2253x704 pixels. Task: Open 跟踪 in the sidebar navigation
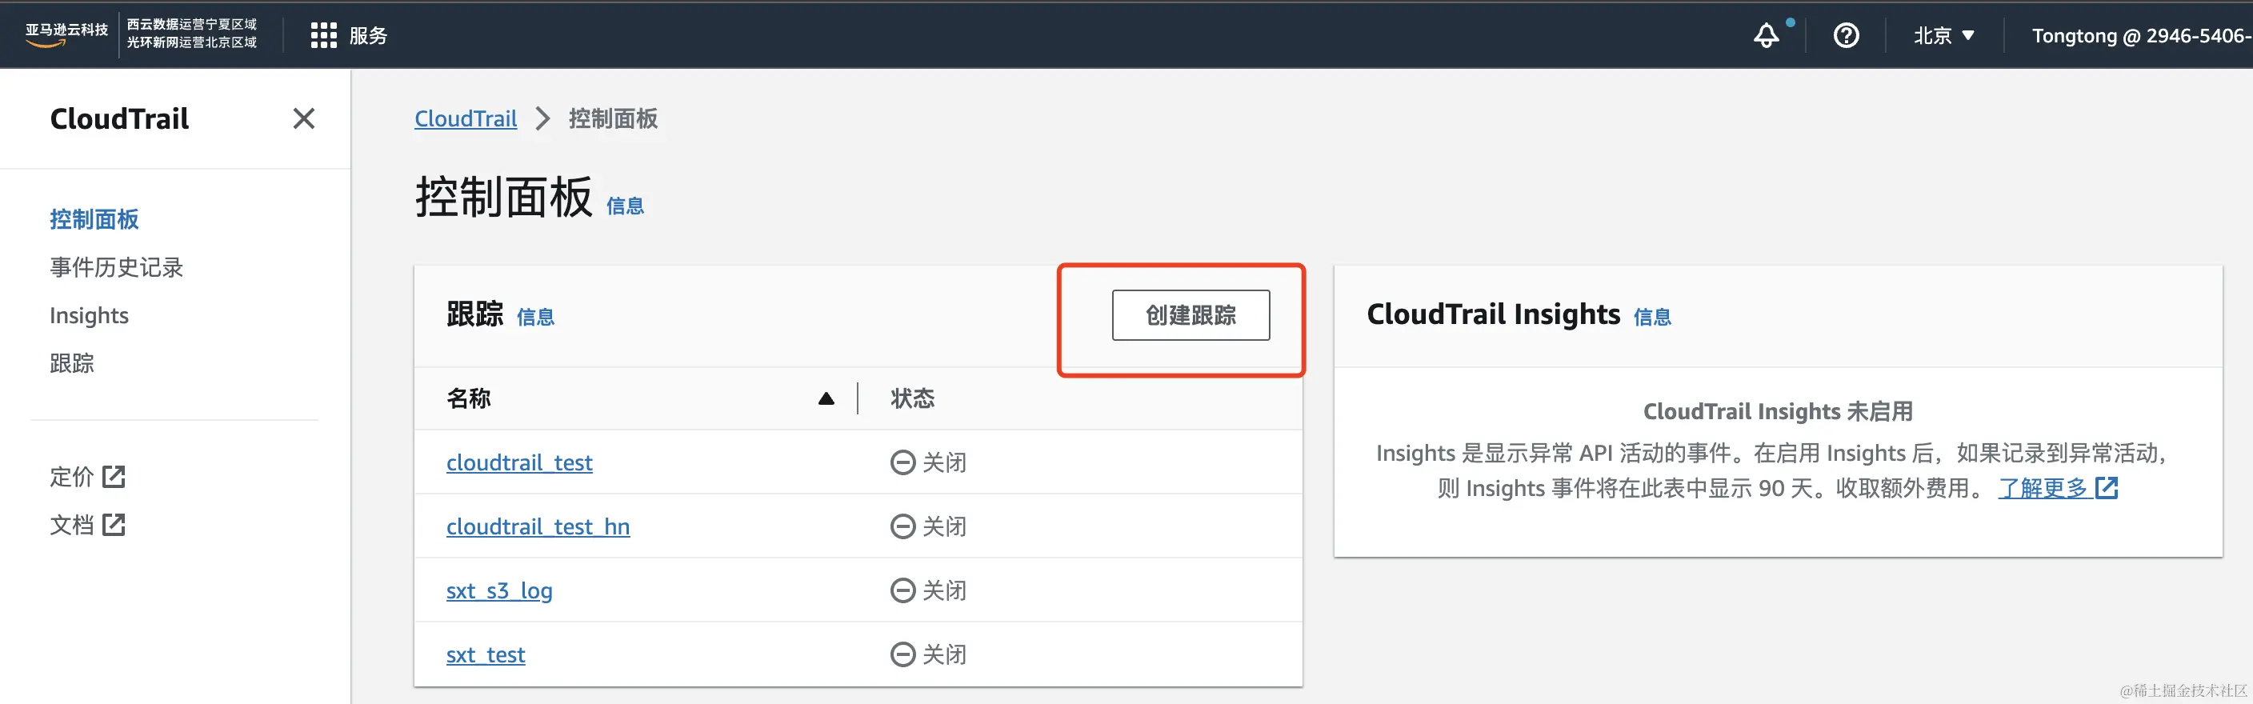(x=72, y=364)
